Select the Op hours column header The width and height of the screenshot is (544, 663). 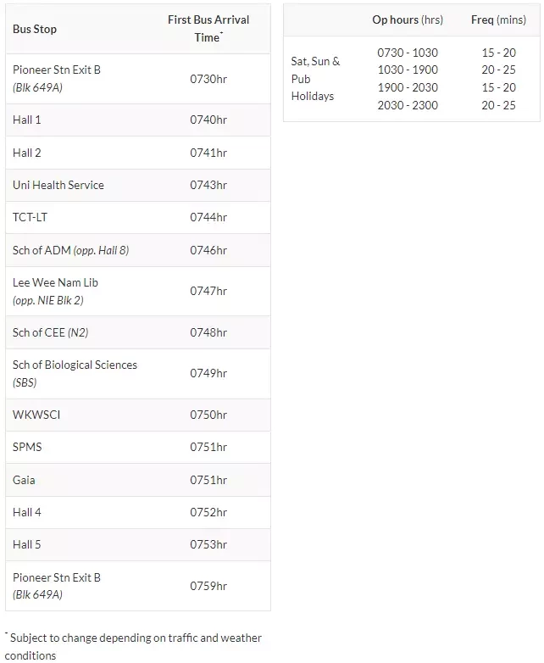tap(408, 19)
